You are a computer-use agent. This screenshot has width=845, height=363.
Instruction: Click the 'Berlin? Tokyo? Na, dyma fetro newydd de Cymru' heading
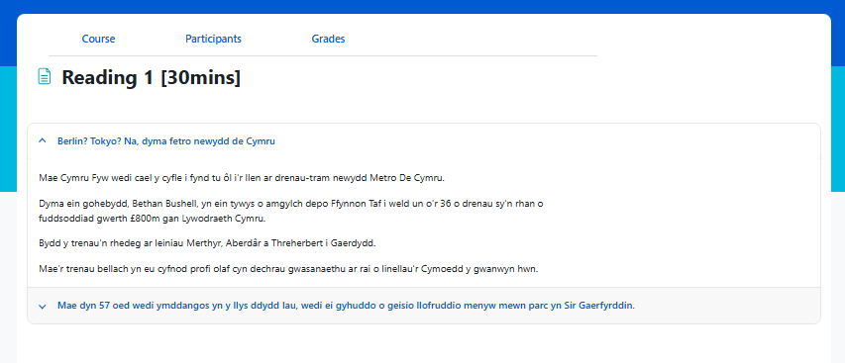(166, 141)
